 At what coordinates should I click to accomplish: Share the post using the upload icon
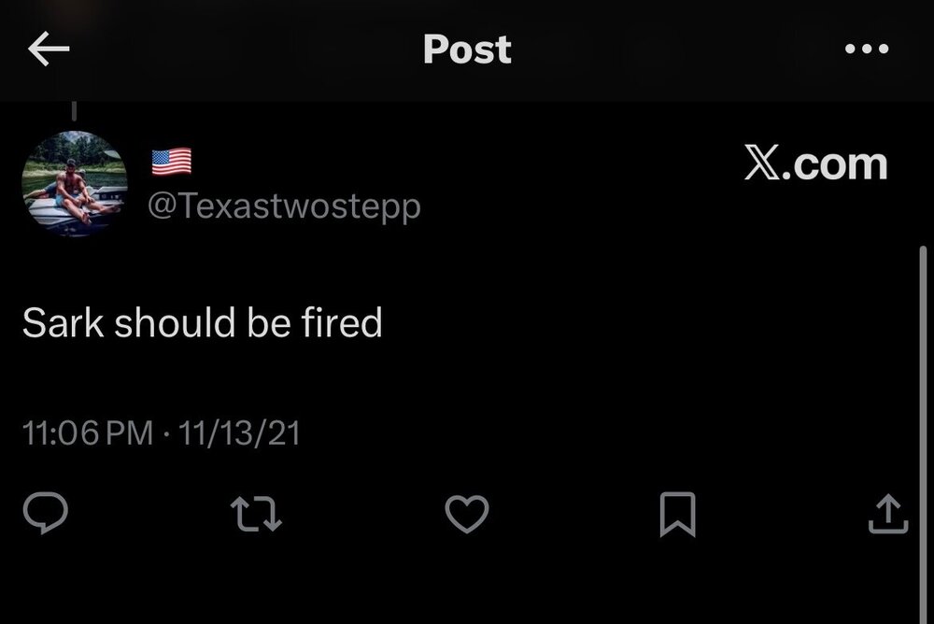[887, 514]
